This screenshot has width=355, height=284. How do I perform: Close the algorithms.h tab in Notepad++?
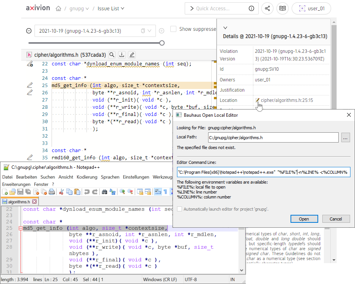coord(35,201)
